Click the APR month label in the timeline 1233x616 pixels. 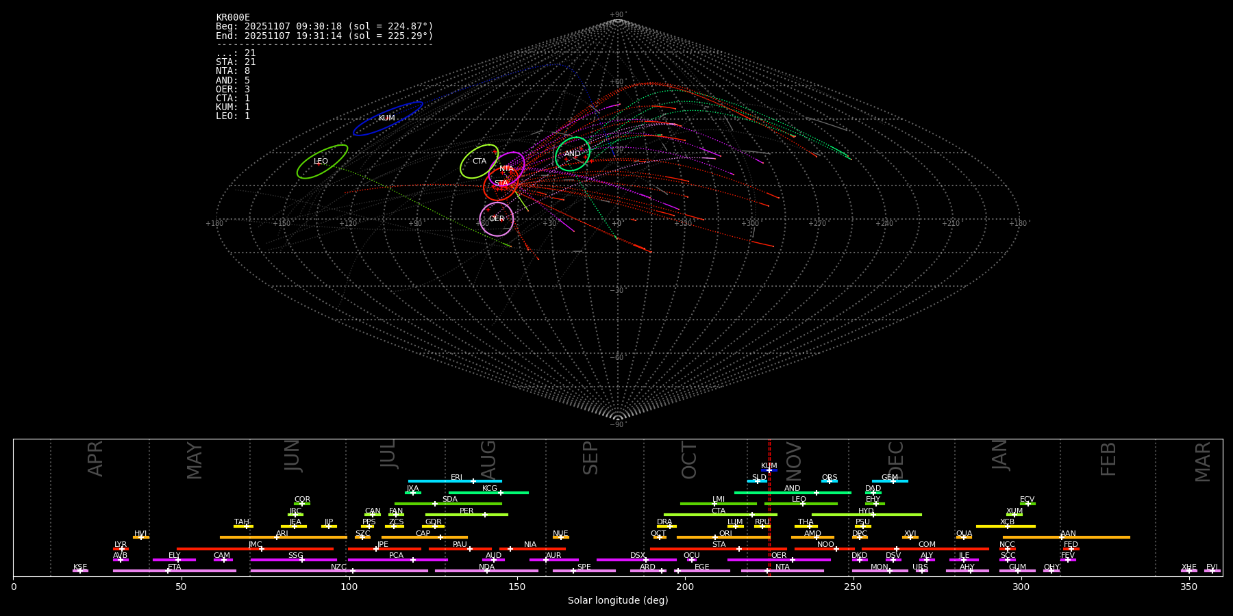(x=95, y=459)
